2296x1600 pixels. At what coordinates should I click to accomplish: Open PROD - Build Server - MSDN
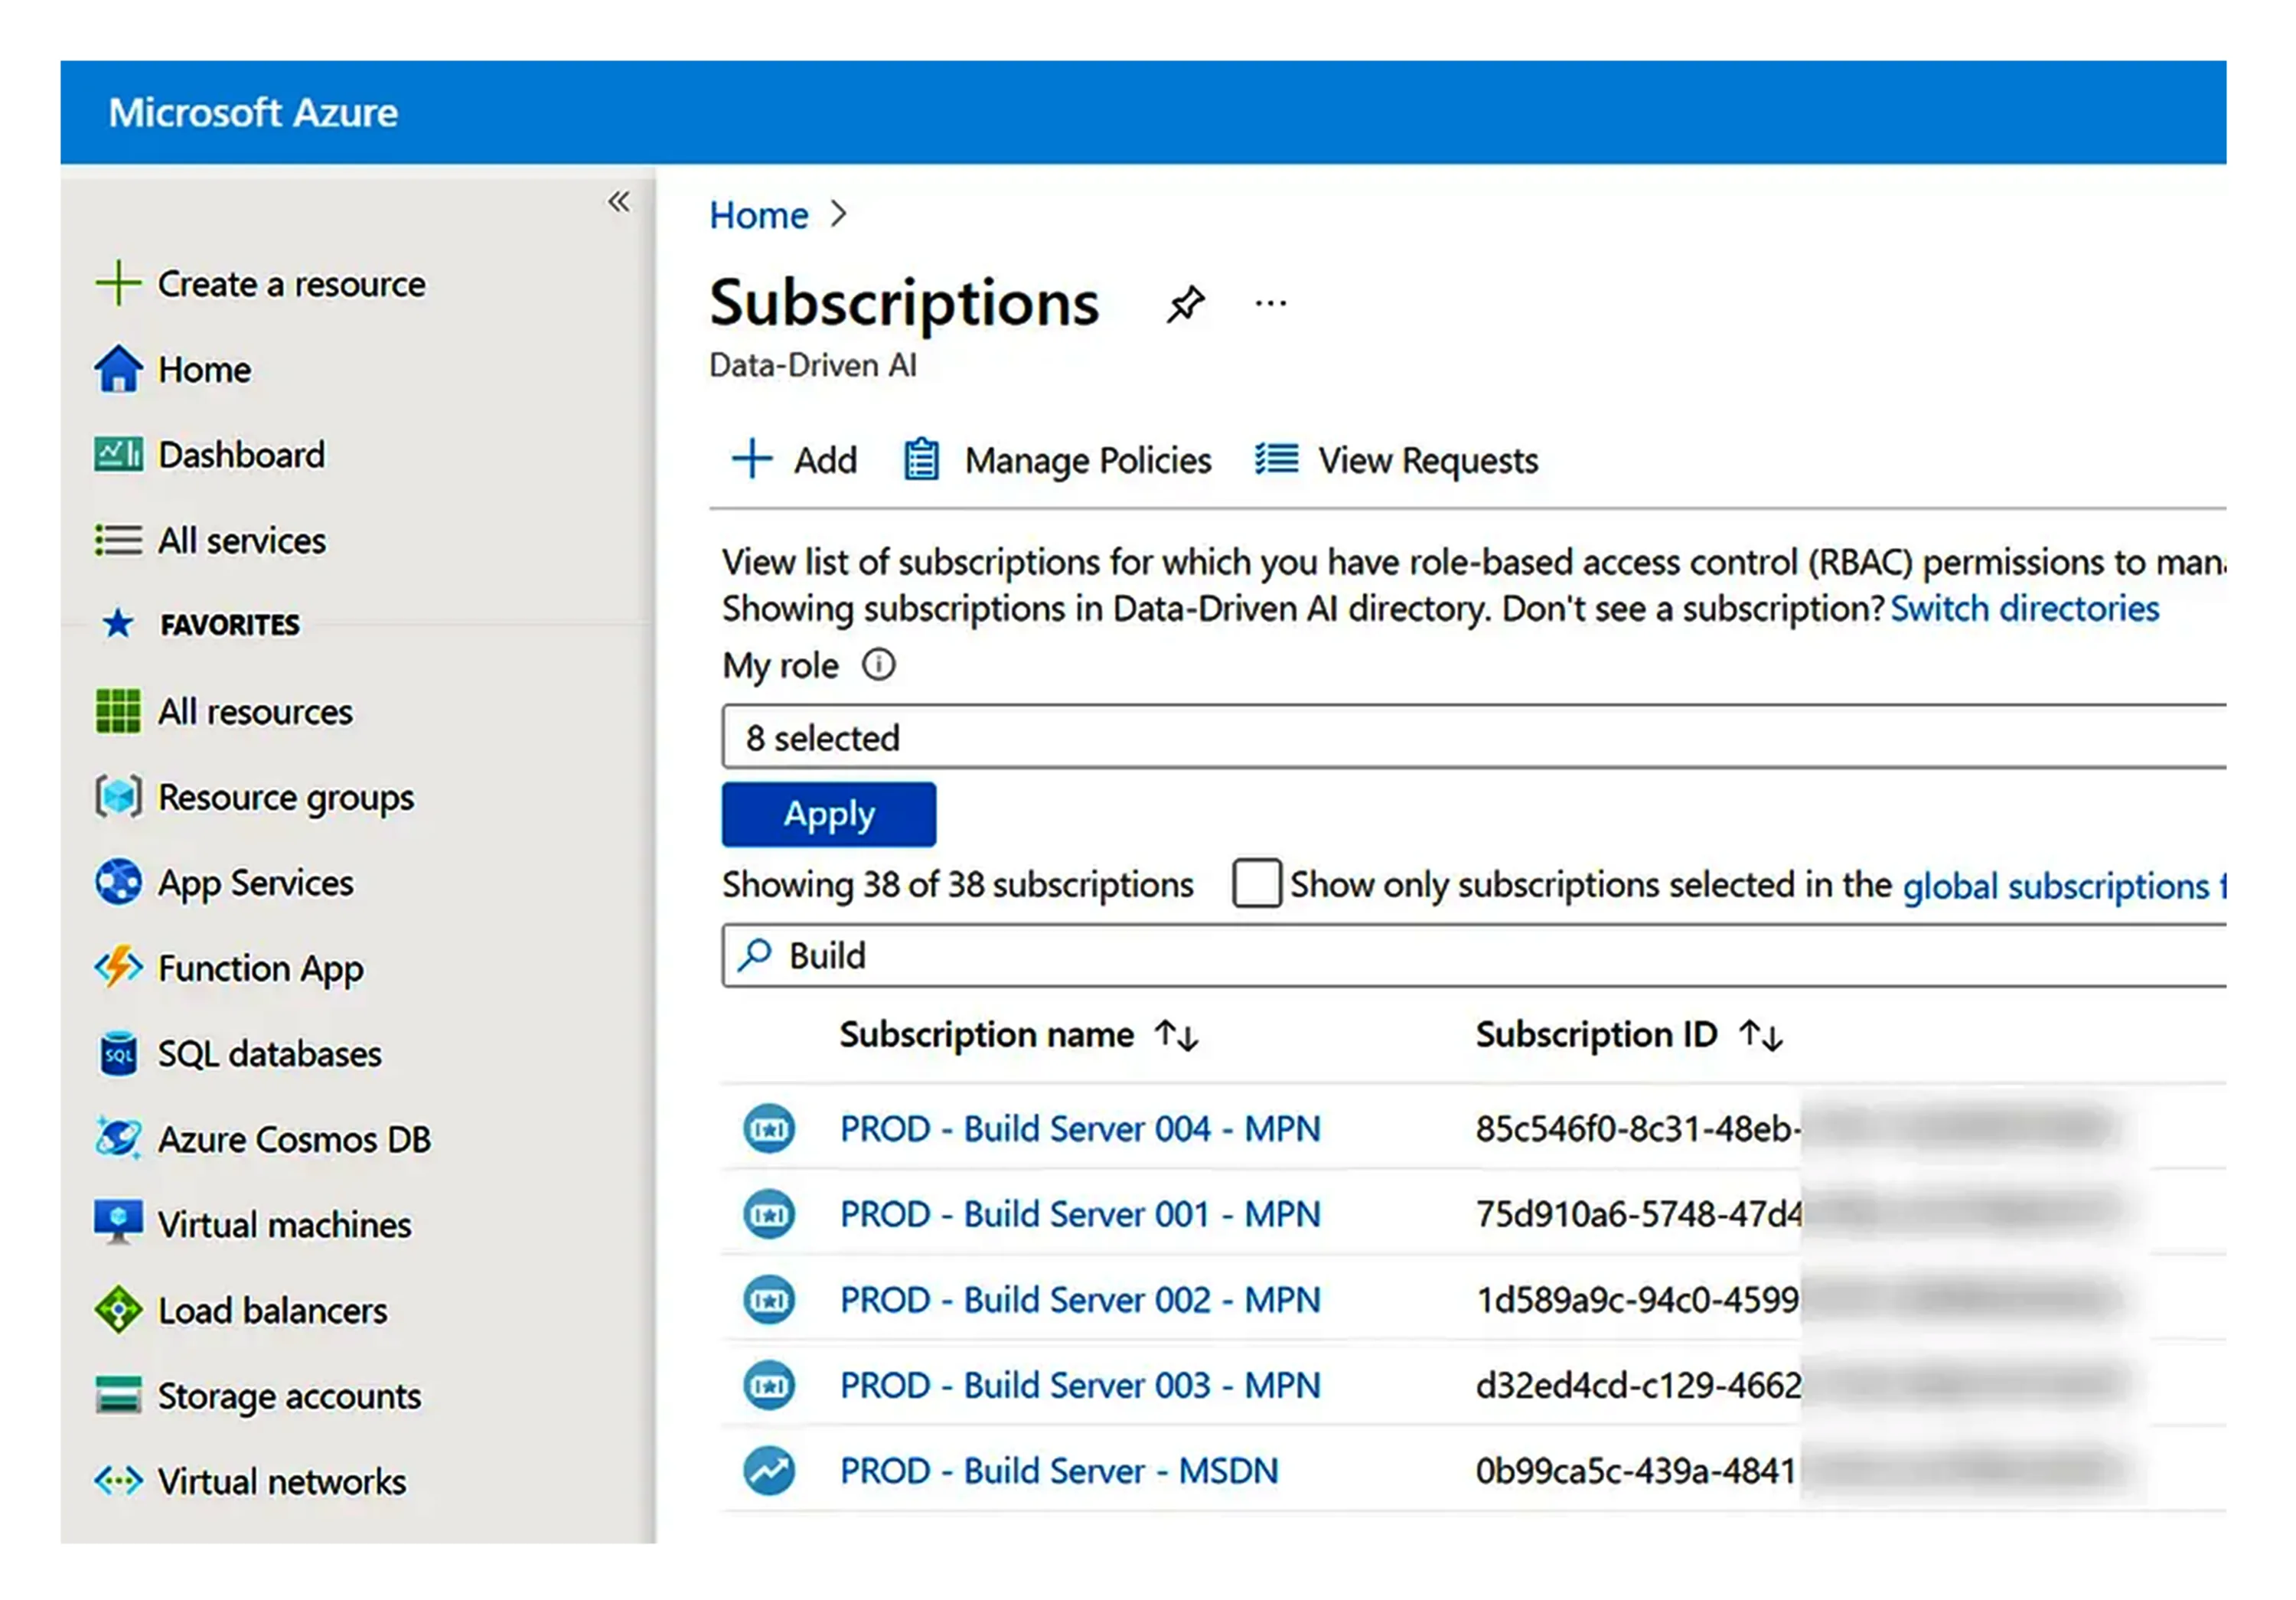(1059, 1471)
